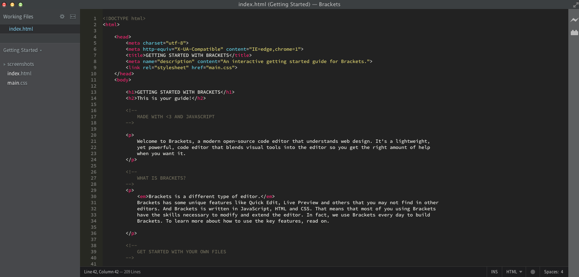
Task: Click the Line 42, Column 42 status
Action: [101, 272]
